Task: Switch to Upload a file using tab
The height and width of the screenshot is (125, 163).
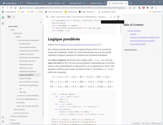Action: point(97,3)
